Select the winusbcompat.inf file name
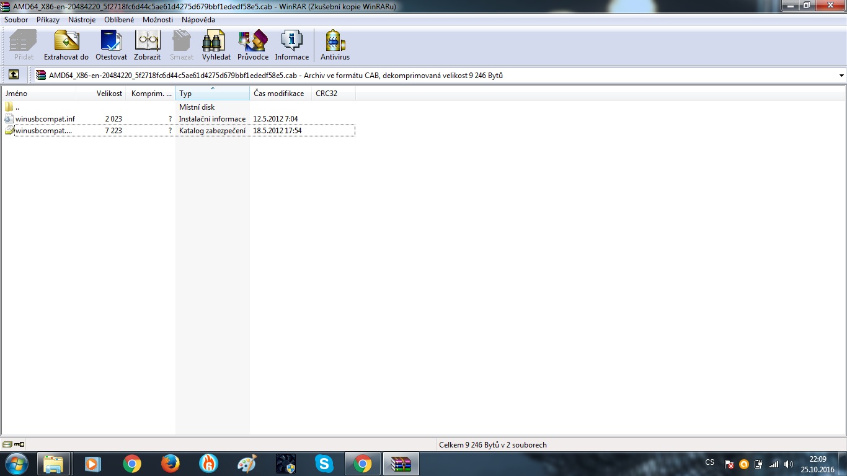 click(45, 119)
